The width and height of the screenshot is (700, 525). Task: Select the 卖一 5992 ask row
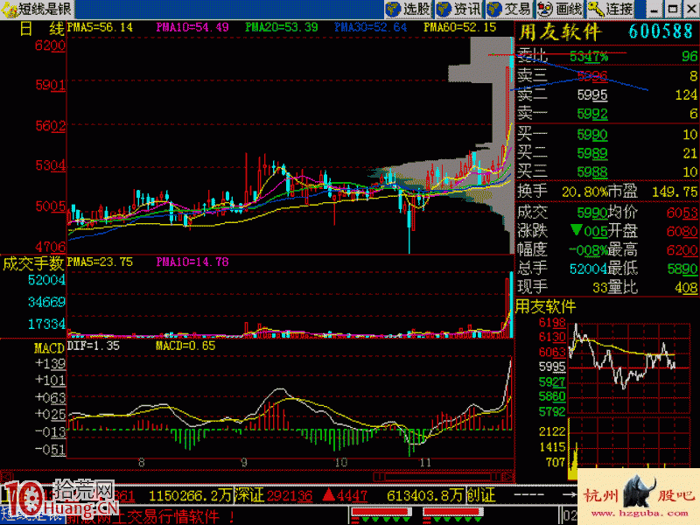[607, 114]
